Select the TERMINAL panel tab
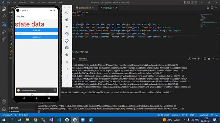The width and height of the screenshot is (220, 123). [x=83, y=59]
